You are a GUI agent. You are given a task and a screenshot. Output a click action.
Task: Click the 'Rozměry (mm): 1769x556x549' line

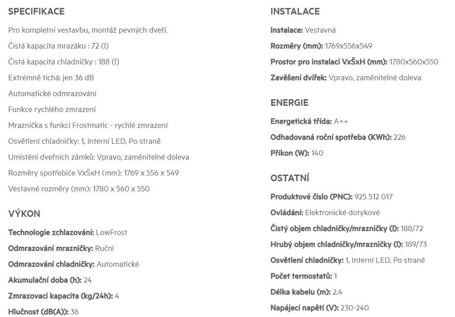pos(321,46)
